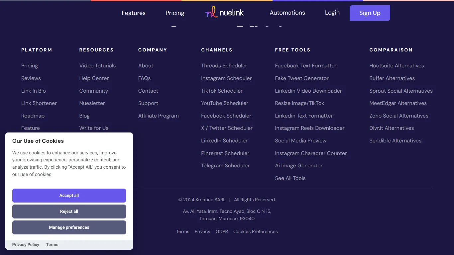Viewport: 454px width, 255px height.
Task: Accept all cookies
Action: click(x=69, y=196)
